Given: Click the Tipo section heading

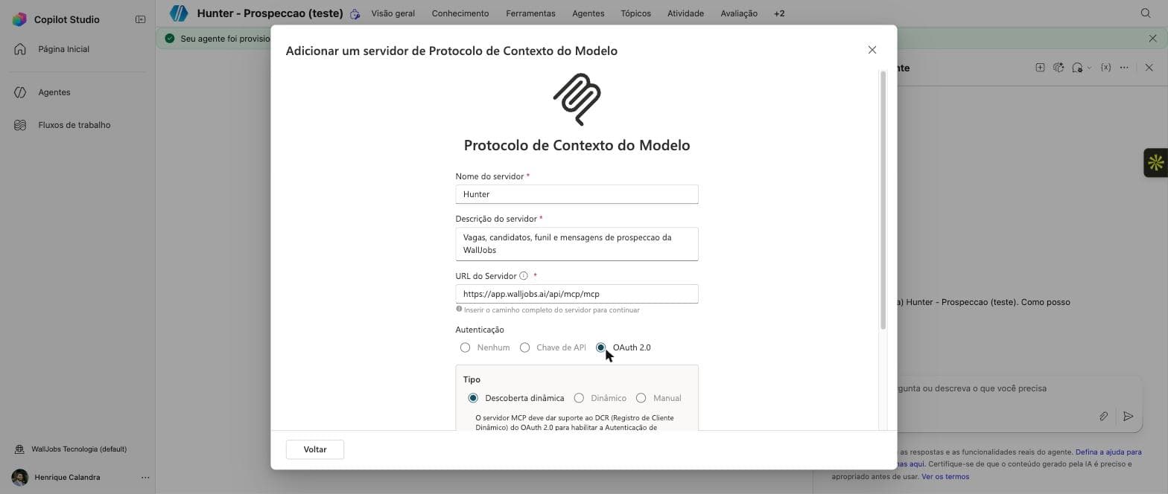Looking at the screenshot, I should pyautogui.click(x=472, y=379).
